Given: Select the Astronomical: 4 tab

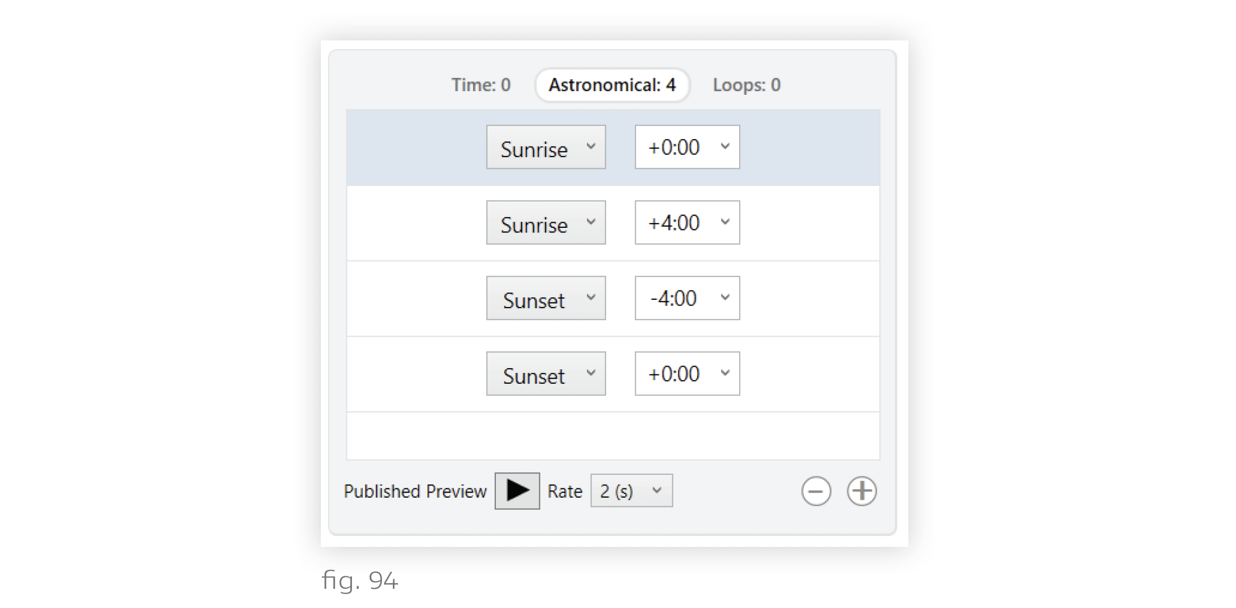Looking at the screenshot, I should (612, 85).
